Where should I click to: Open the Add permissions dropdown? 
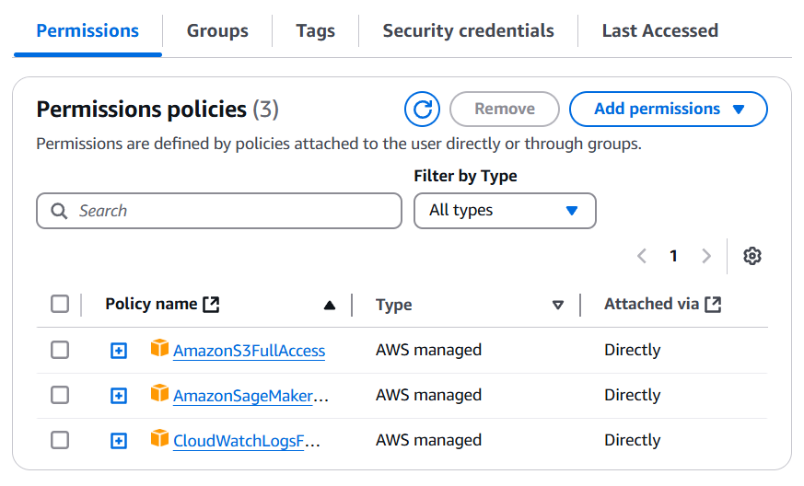(668, 110)
